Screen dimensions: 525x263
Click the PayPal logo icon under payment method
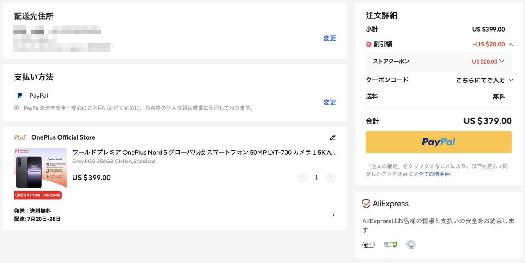pos(20,96)
